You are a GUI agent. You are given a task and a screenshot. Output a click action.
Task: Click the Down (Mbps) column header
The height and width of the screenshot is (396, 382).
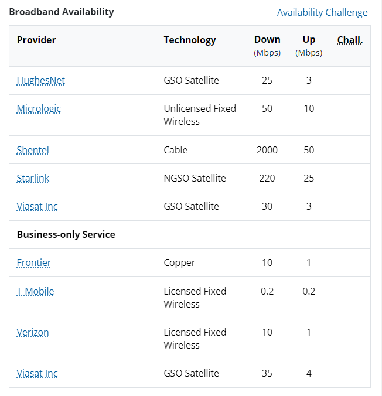[x=267, y=46]
